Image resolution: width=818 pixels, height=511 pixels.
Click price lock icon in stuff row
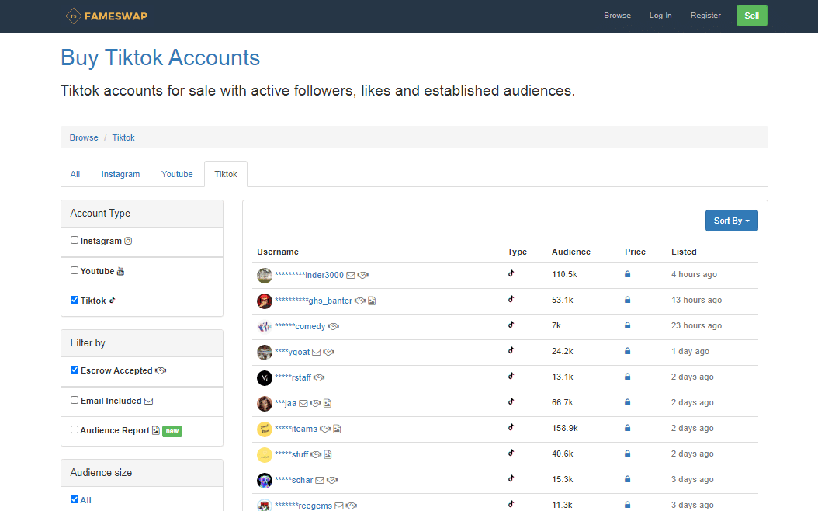[x=628, y=453]
